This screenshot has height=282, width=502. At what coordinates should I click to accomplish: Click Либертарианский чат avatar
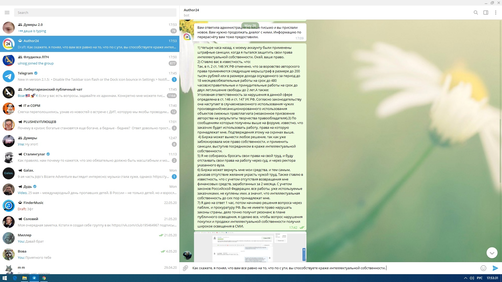9,92
